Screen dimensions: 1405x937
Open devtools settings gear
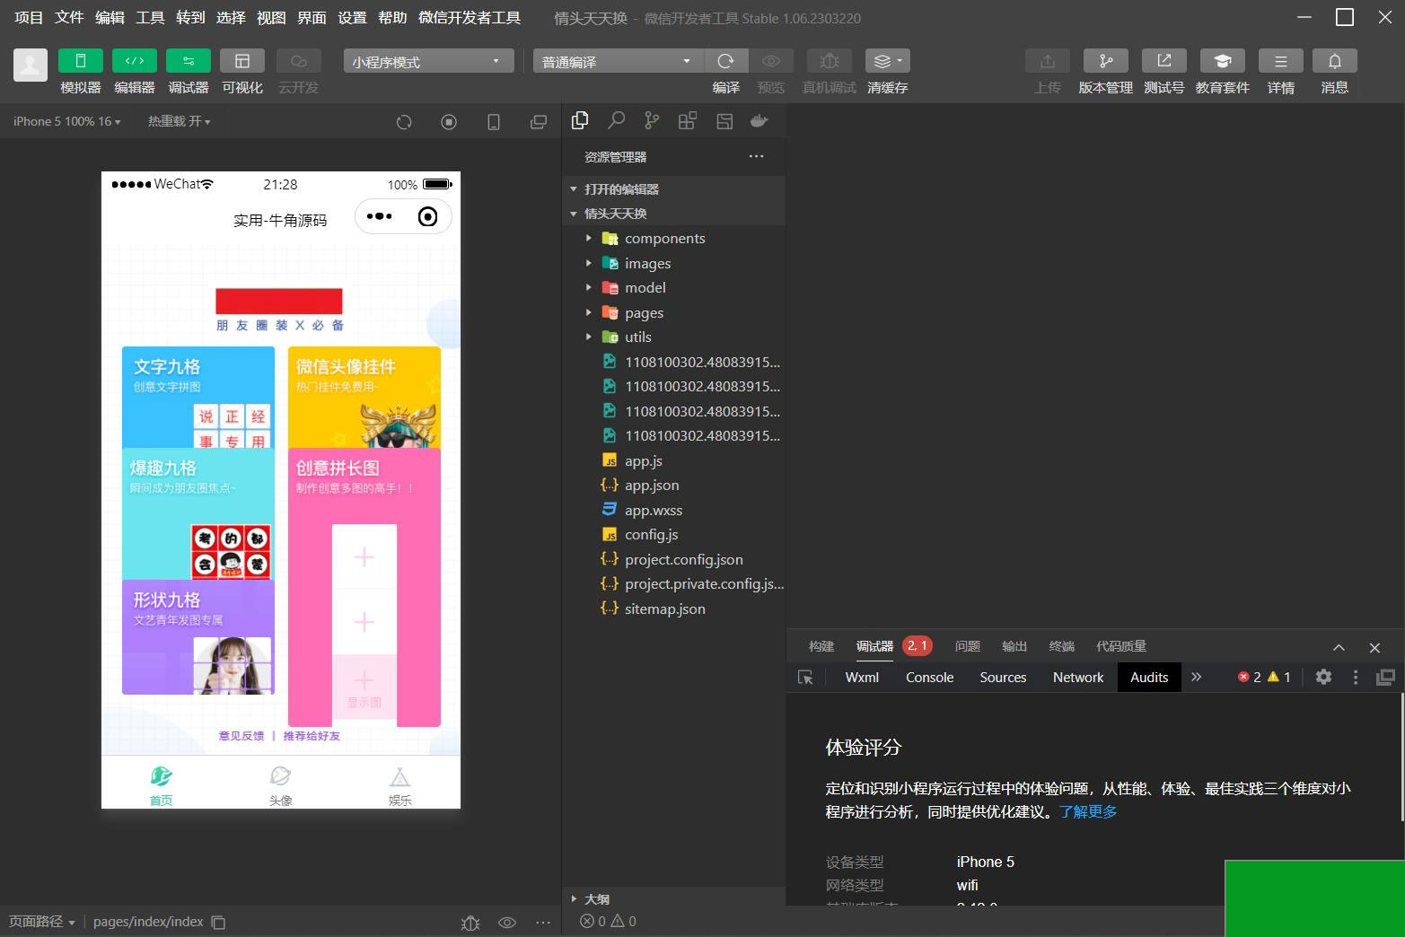[x=1323, y=677]
